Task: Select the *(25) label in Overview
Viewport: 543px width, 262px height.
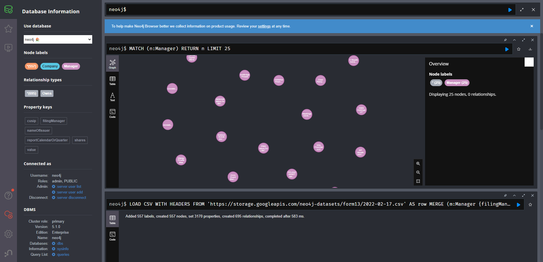Action: 436,83
